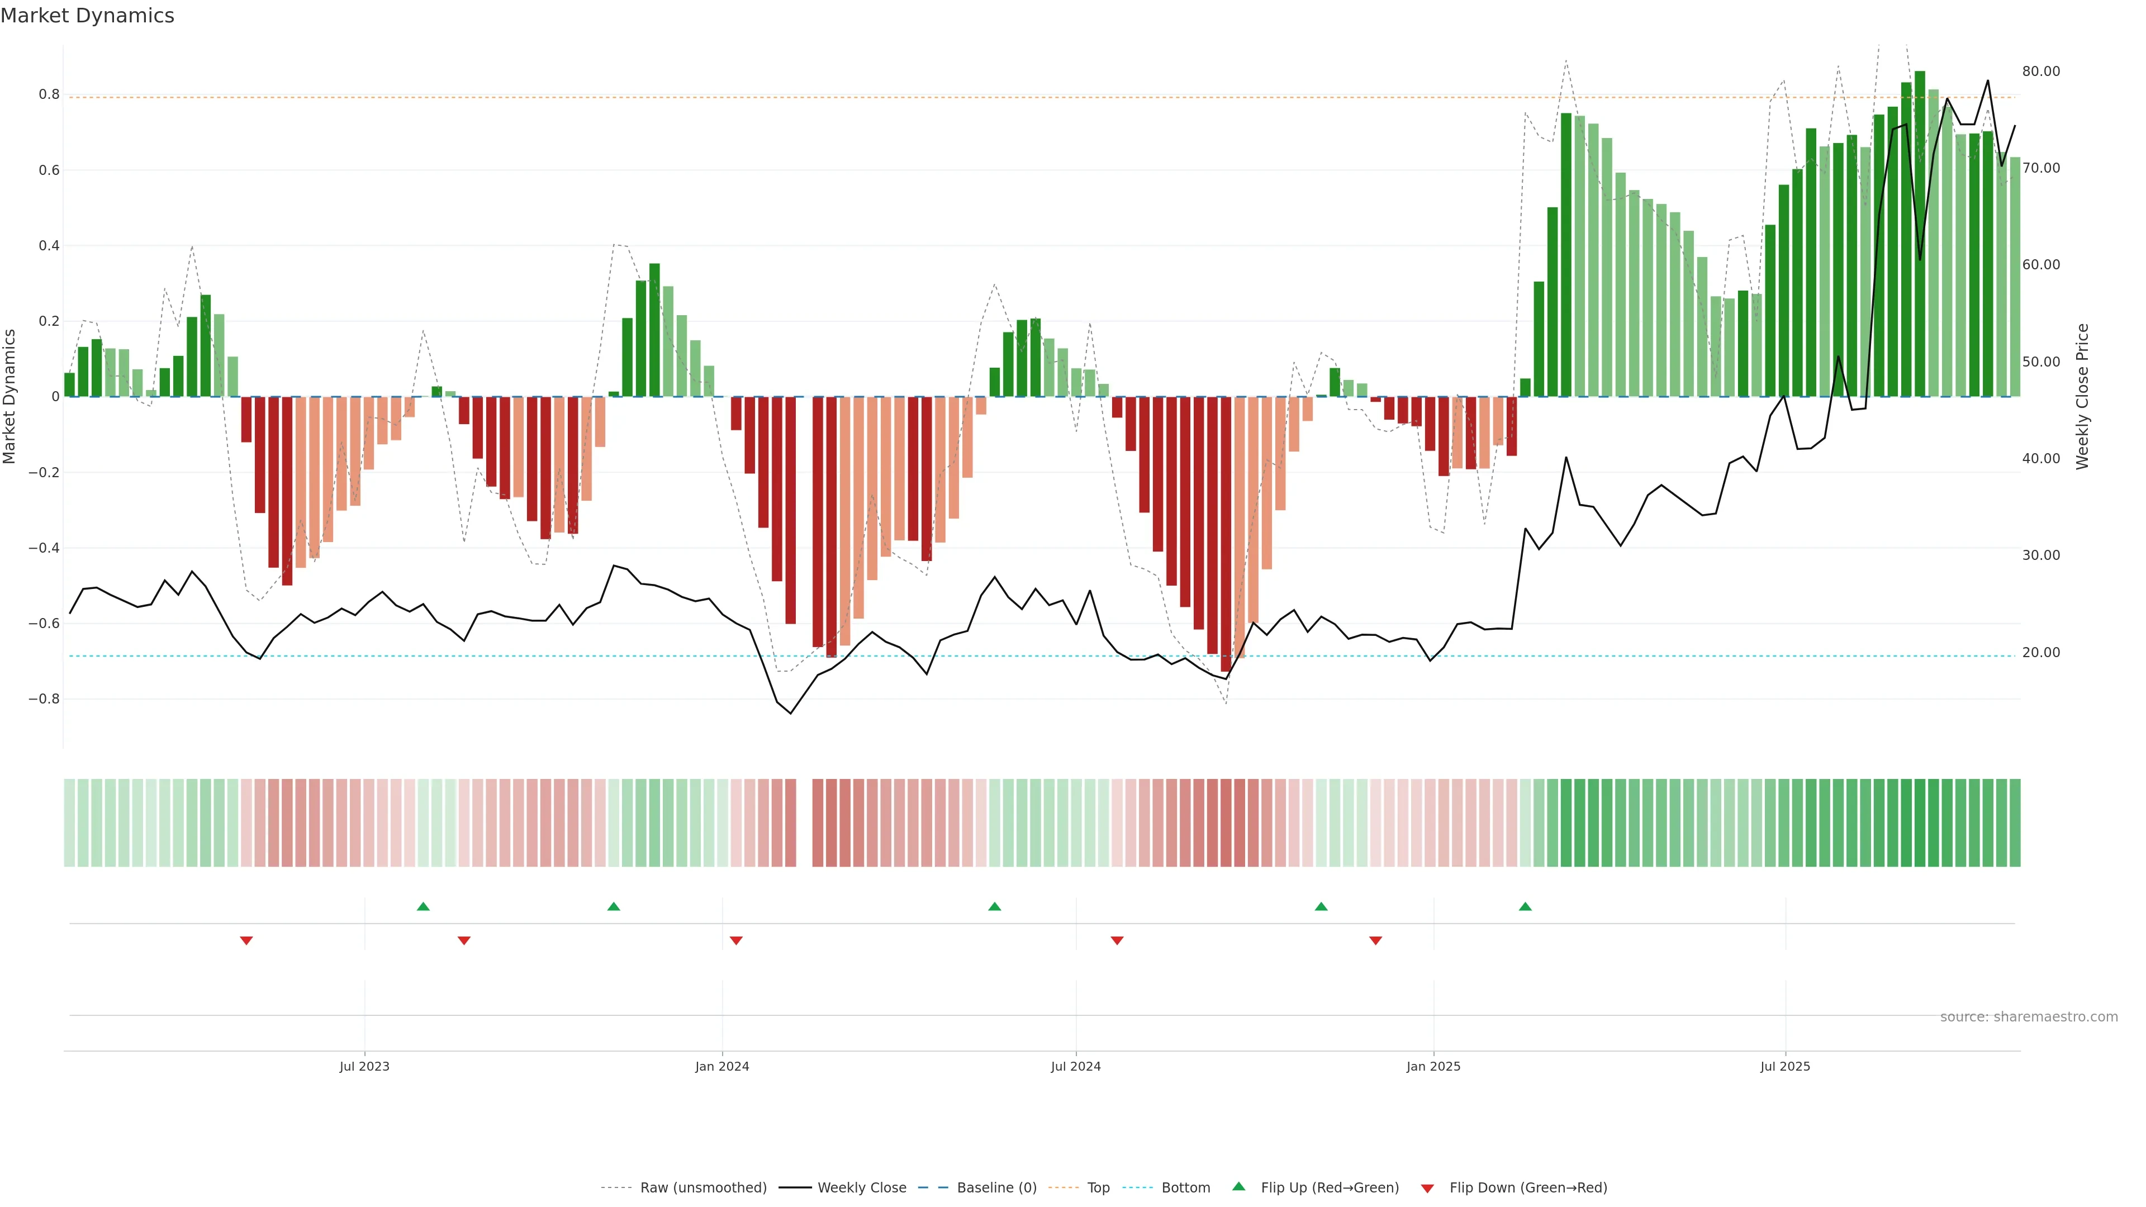Image resolution: width=2146 pixels, height=1207 pixels.
Task: Click the red flip-down marker near Jan 2024
Action: point(735,940)
